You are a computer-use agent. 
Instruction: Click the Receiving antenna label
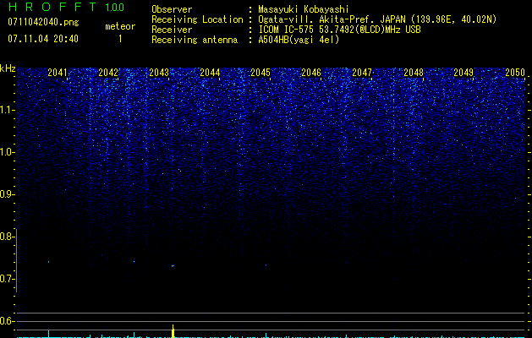click(195, 40)
